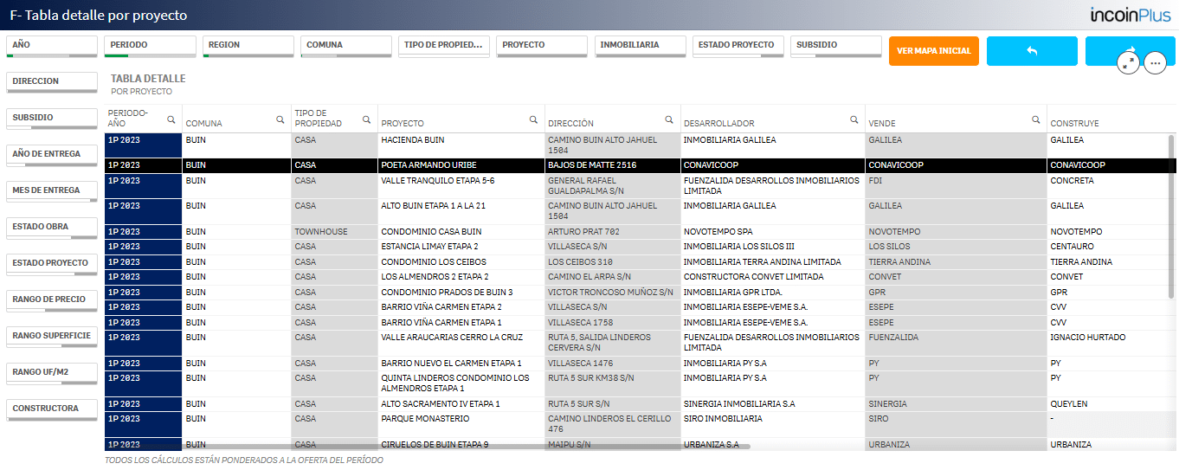The height and width of the screenshot is (470, 1179).
Task: Open the AÑO filter
Action: (52, 47)
